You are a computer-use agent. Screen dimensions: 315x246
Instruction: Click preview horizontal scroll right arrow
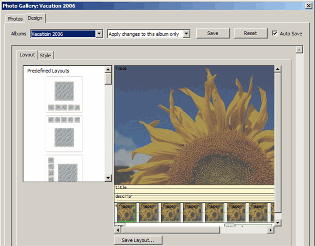[270, 230]
